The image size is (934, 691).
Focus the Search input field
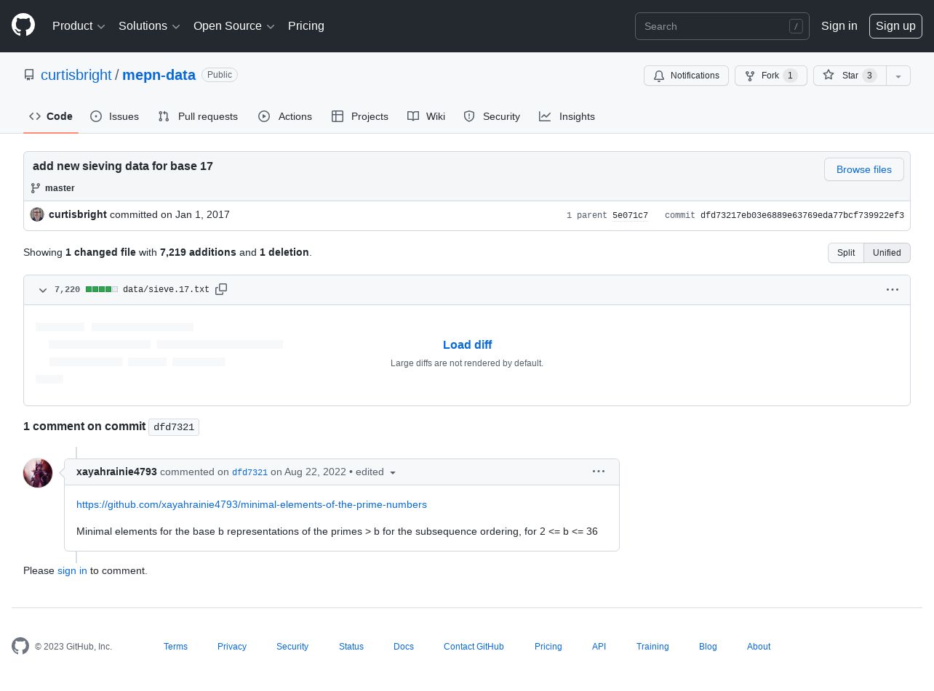[x=722, y=26]
